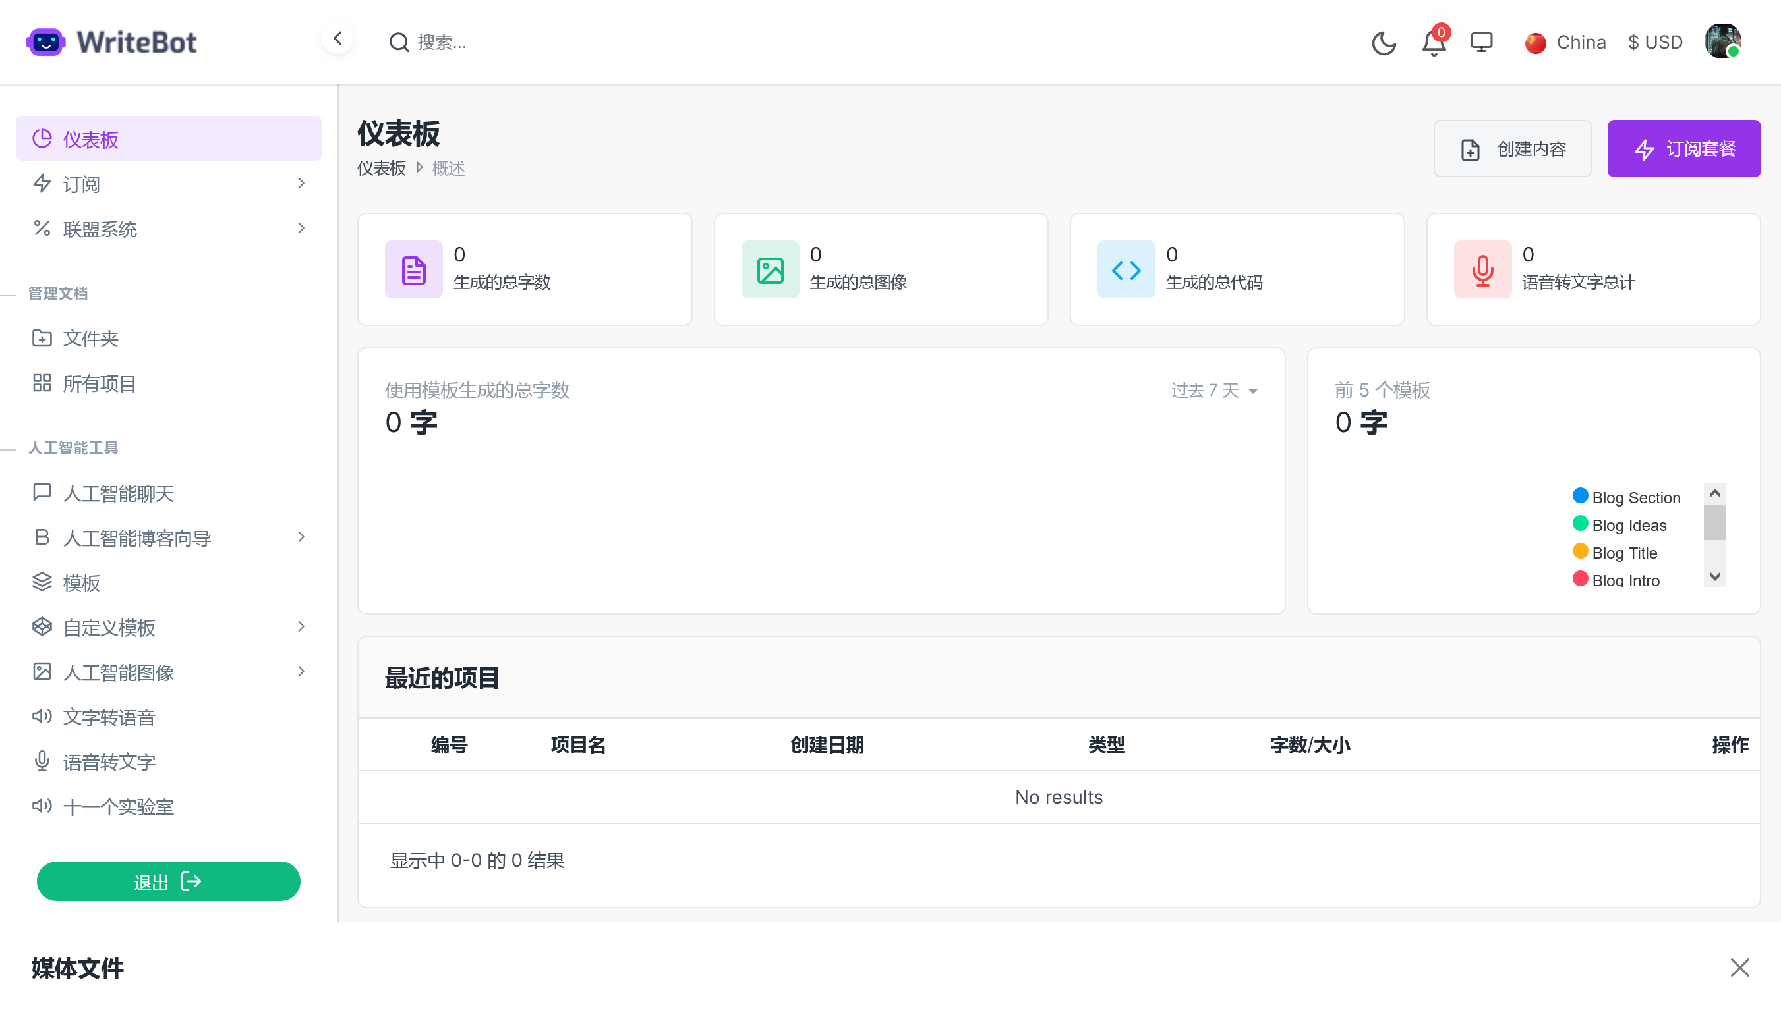
Task: Expand the subscription menu chevron
Action: tap(302, 184)
